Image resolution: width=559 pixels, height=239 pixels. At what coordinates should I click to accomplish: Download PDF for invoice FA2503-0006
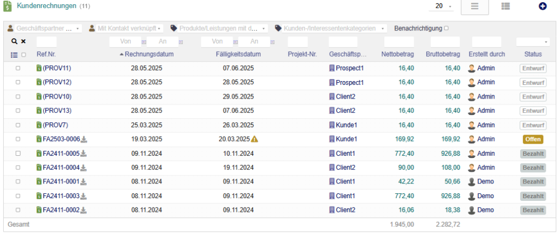(84, 139)
